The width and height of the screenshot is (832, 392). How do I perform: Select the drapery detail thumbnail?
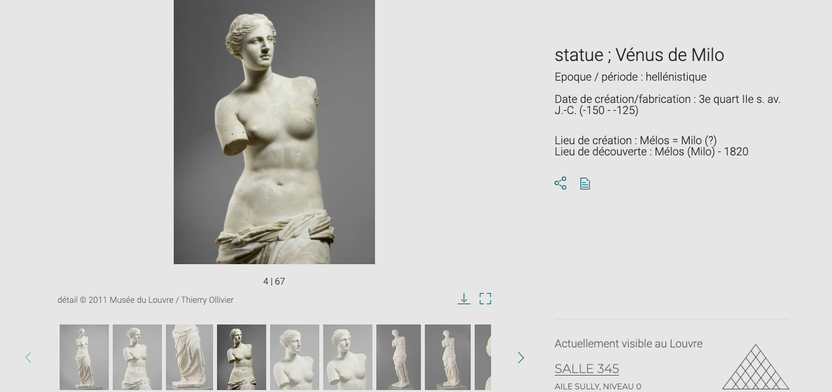(189, 357)
